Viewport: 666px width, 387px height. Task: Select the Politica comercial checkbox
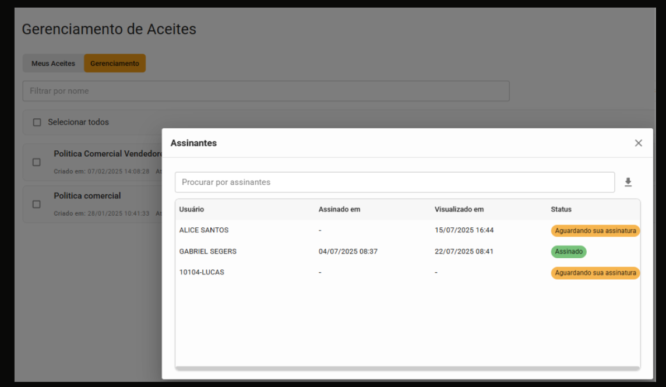point(36,204)
